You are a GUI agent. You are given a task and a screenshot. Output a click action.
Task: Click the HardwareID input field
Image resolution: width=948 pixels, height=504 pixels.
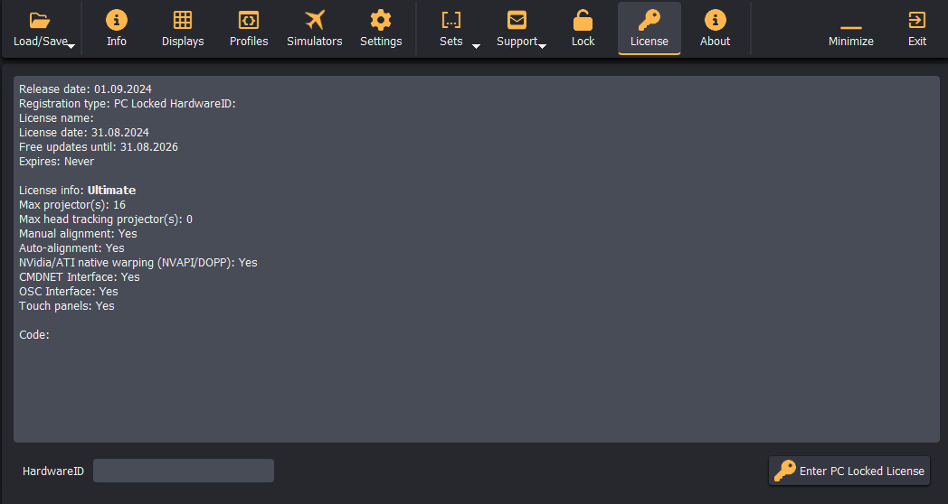tap(184, 471)
